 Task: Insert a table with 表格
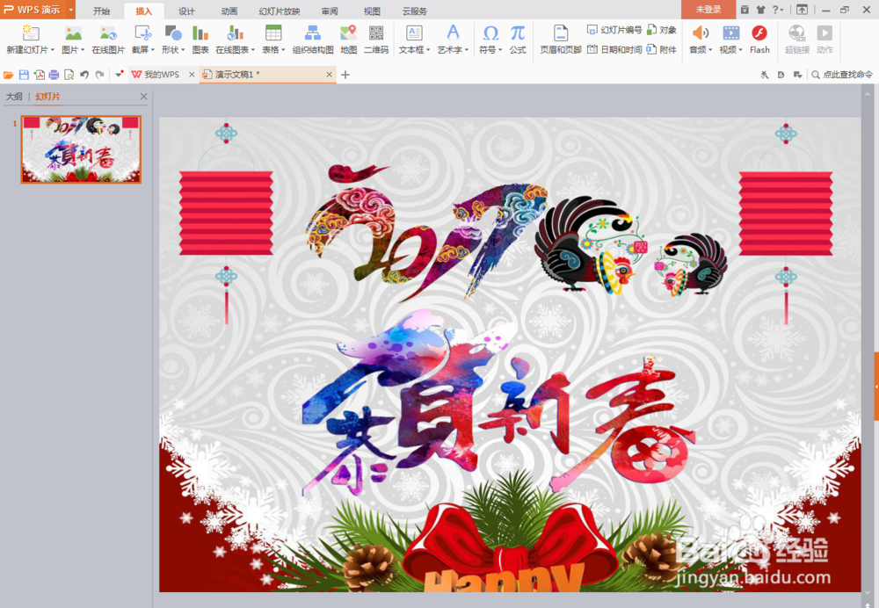(273, 33)
